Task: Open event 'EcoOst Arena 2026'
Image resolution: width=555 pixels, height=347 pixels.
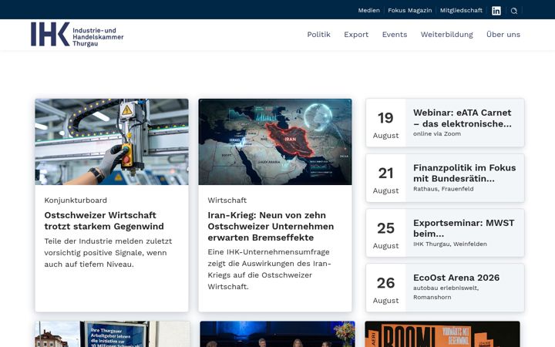Action: click(x=456, y=278)
